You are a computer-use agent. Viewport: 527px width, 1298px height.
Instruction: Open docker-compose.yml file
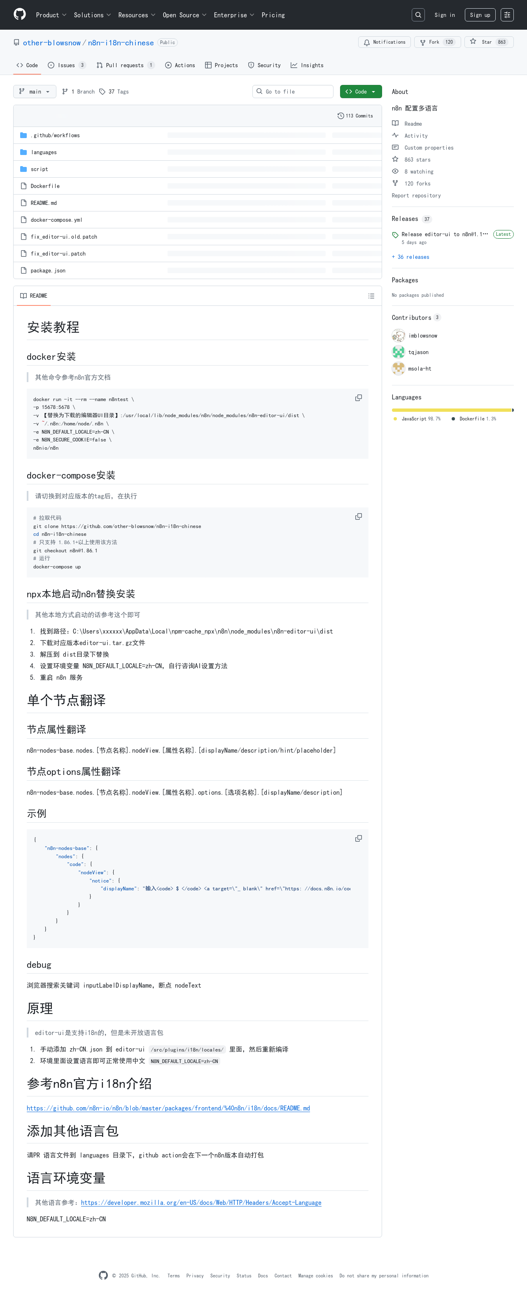(56, 220)
